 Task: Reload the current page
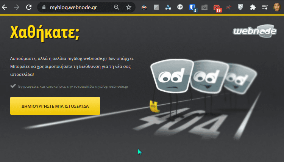coord(29,7)
